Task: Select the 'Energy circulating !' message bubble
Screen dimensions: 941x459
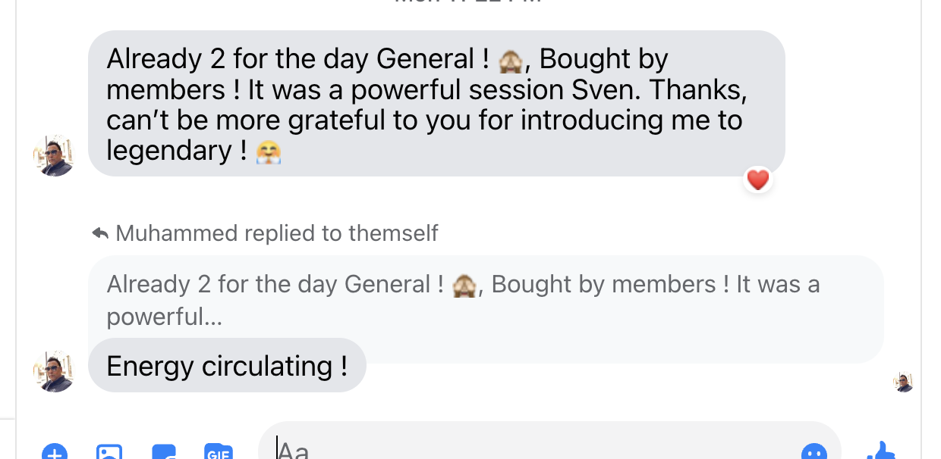Action: pos(226,365)
